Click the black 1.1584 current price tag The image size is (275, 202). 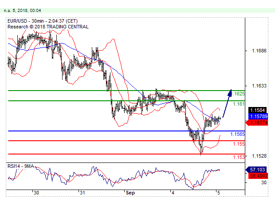[x=257, y=110]
